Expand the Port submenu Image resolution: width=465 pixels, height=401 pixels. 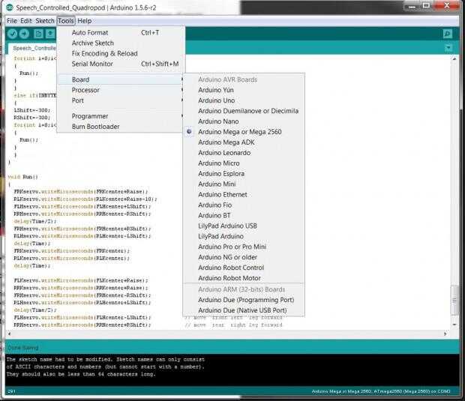121,100
